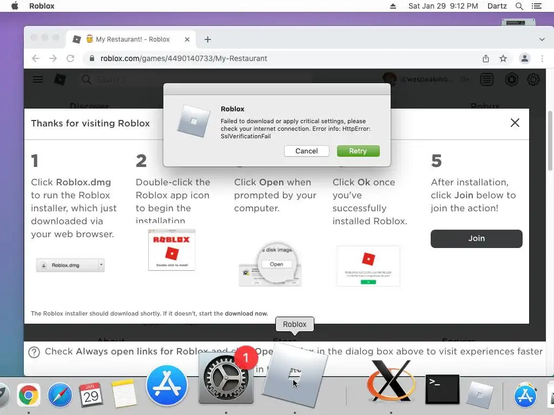
Task: Open Spotlight search magnifier in menu bar
Action: tap(519, 6)
